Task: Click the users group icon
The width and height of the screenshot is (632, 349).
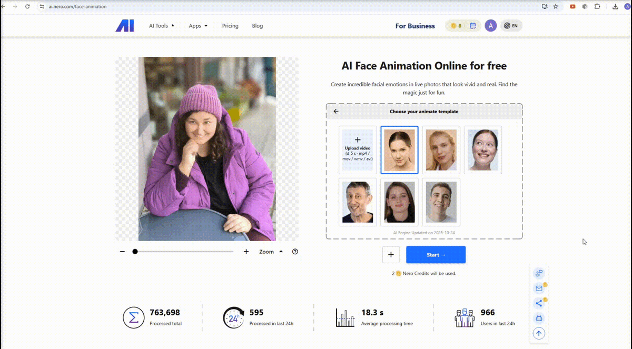Action: pyautogui.click(x=465, y=318)
